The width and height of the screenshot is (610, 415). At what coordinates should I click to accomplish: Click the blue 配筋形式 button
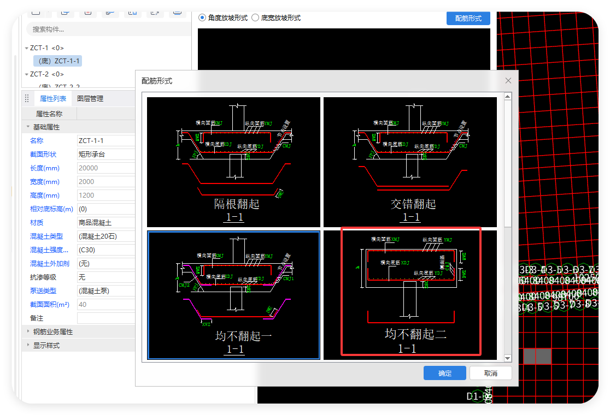click(x=468, y=18)
